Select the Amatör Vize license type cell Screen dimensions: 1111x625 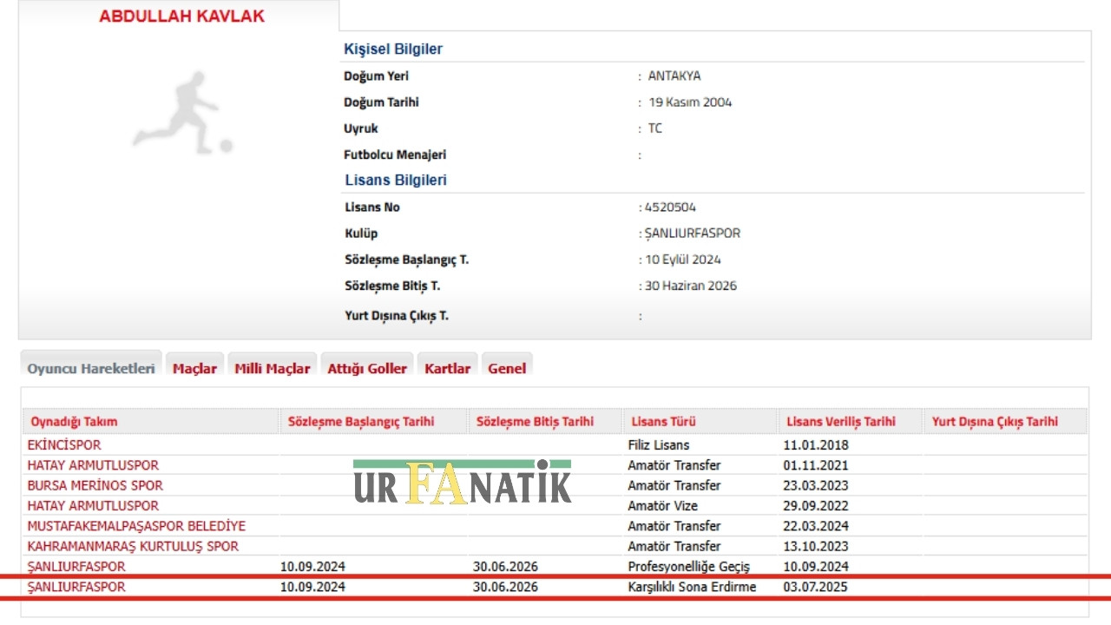[x=662, y=505]
